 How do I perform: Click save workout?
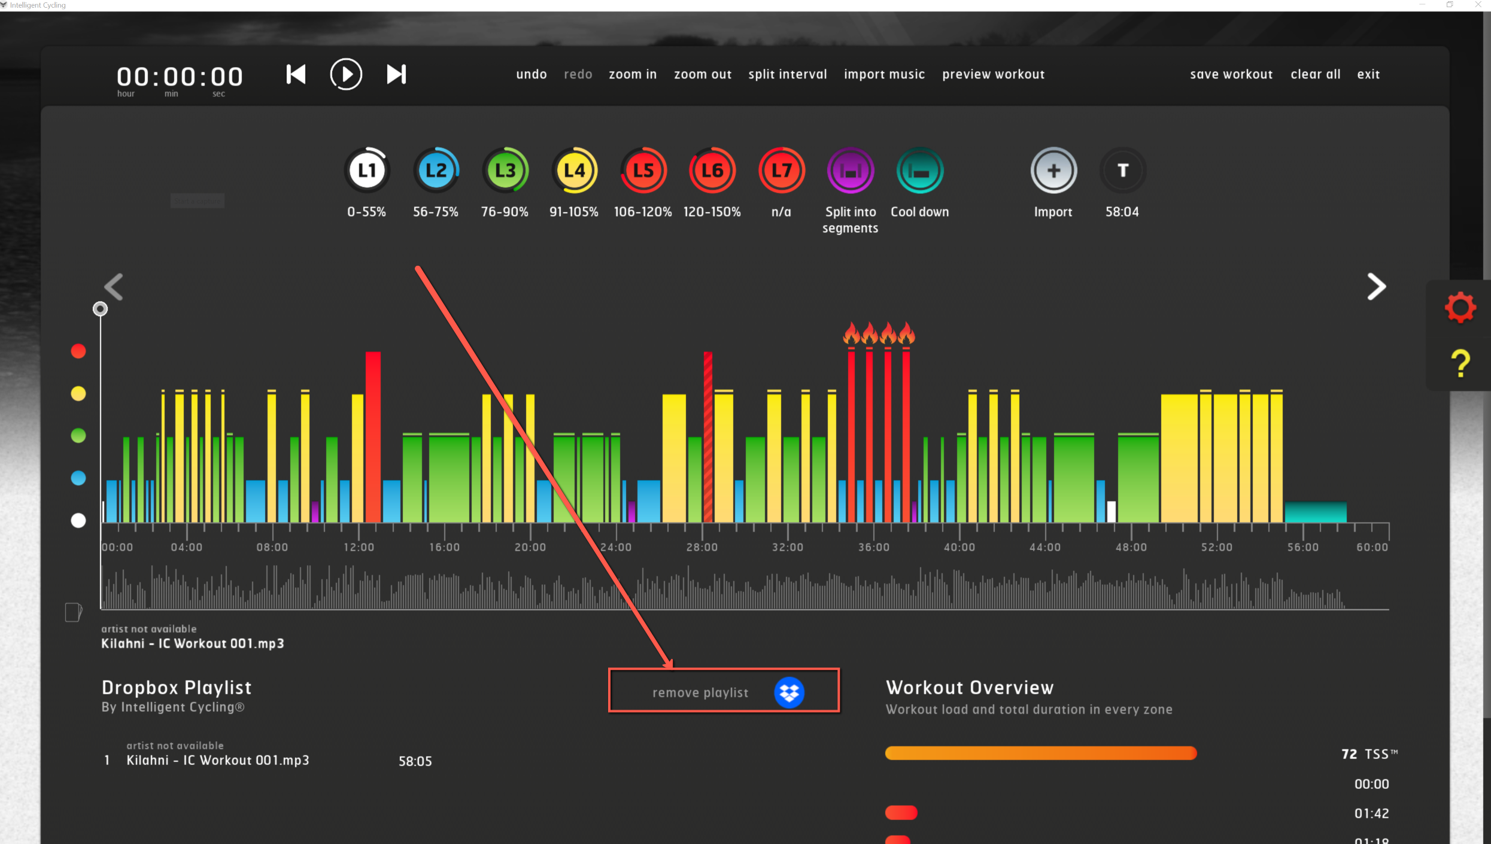1231,74
